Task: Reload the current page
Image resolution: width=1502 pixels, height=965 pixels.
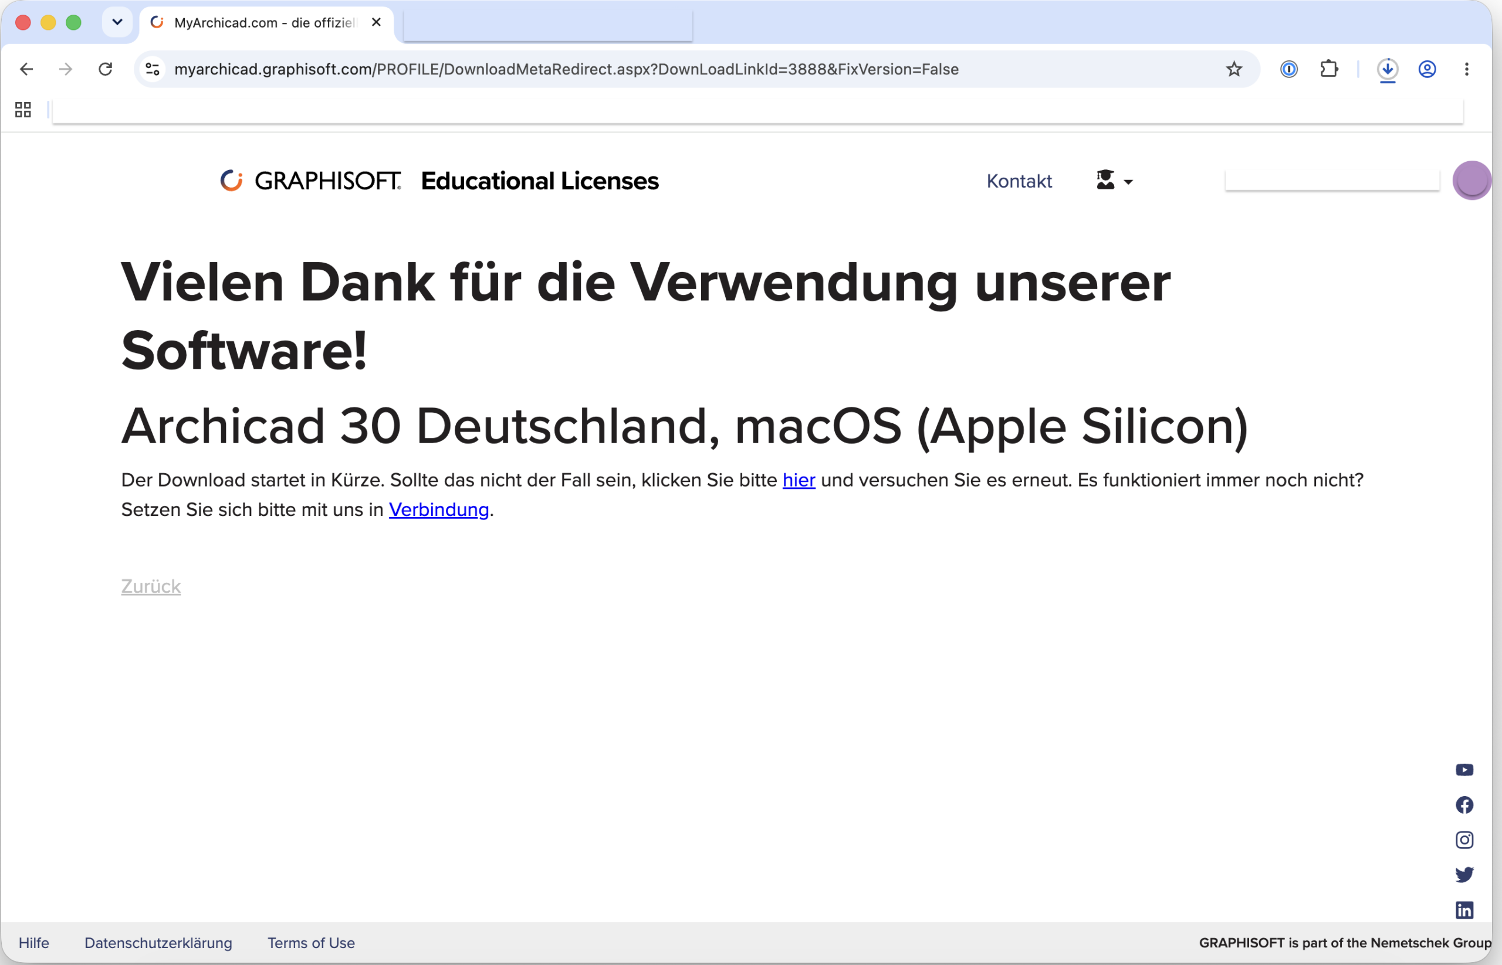Action: tap(106, 69)
